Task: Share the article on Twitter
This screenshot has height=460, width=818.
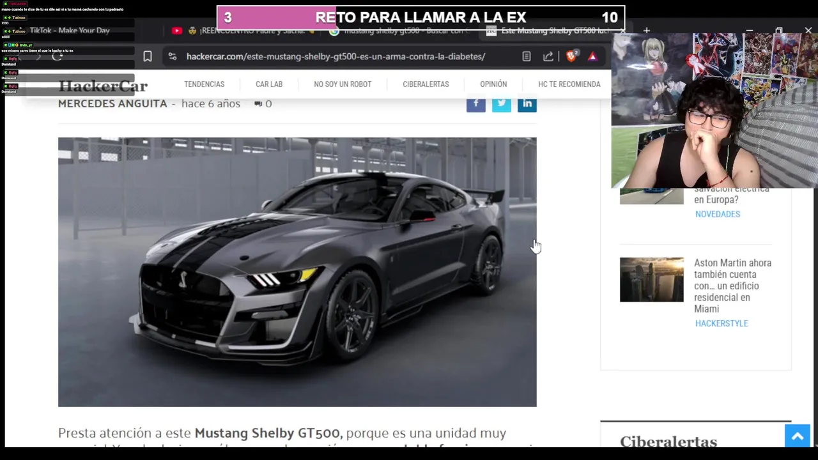Action: pyautogui.click(x=502, y=103)
